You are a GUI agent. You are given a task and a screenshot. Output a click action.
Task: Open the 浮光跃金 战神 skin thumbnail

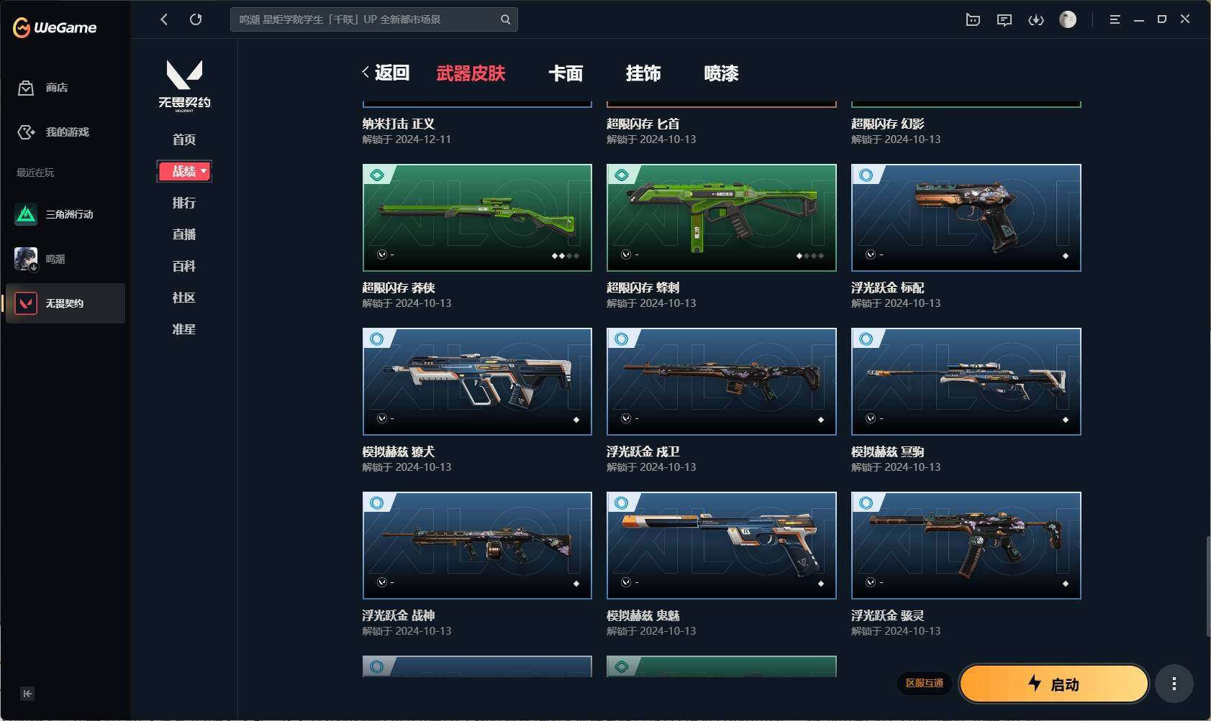tap(477, 546)
